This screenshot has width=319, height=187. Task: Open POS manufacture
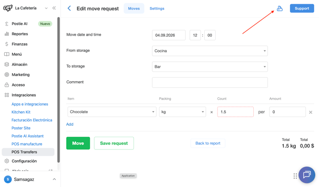click(x=27, y=144)
